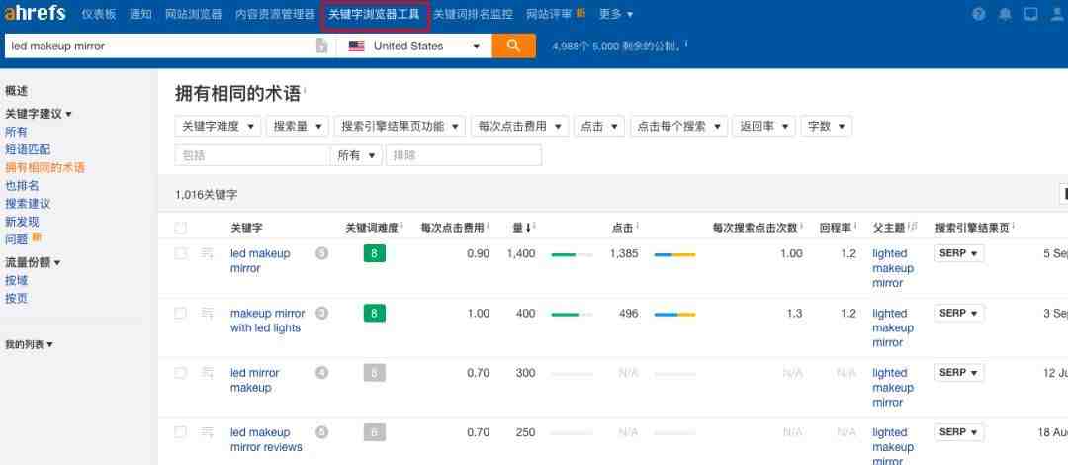Tick the select-all checkbox in table header
The height and width of the screenshot is (465, 1068).
pos(180,228)
